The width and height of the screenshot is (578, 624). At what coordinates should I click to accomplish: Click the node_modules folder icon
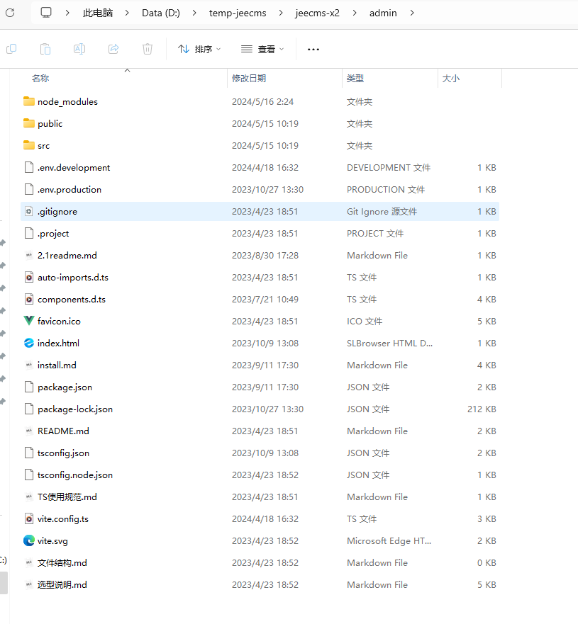[x=28, y=101]
